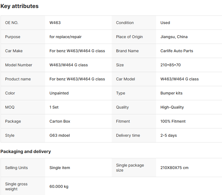Viewport: 222px width, 195px height.
Task: Click the Fitment value 100% Fitment
Action: click(173, 121)
